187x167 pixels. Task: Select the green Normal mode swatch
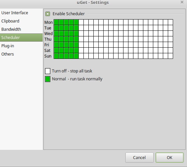tap(48, 79)
